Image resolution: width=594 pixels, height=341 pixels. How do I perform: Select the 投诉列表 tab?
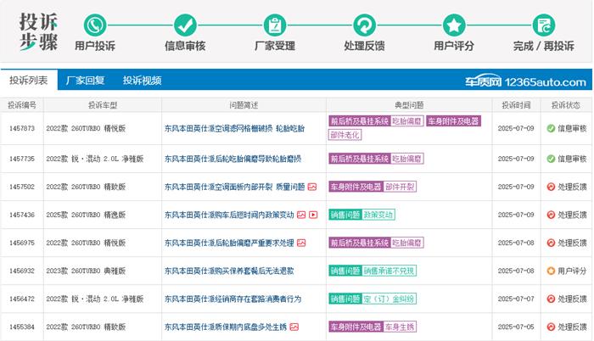coord(29,81)
